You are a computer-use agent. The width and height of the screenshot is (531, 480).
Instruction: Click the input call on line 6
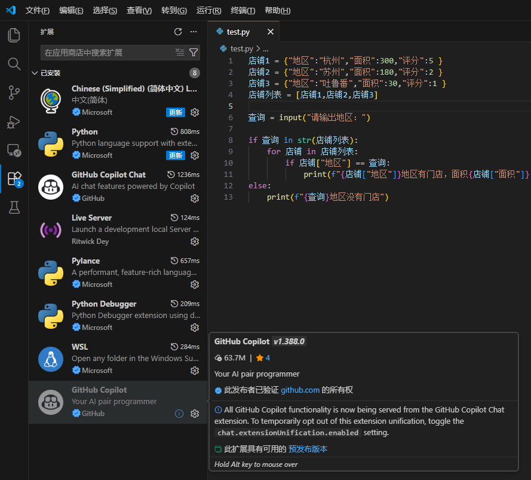pos(324,118)
